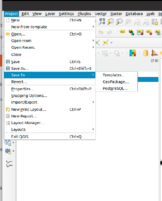Click the Zoom to Selection magnifier icon
Screen dimensions: 162x201
click(111, 21)
